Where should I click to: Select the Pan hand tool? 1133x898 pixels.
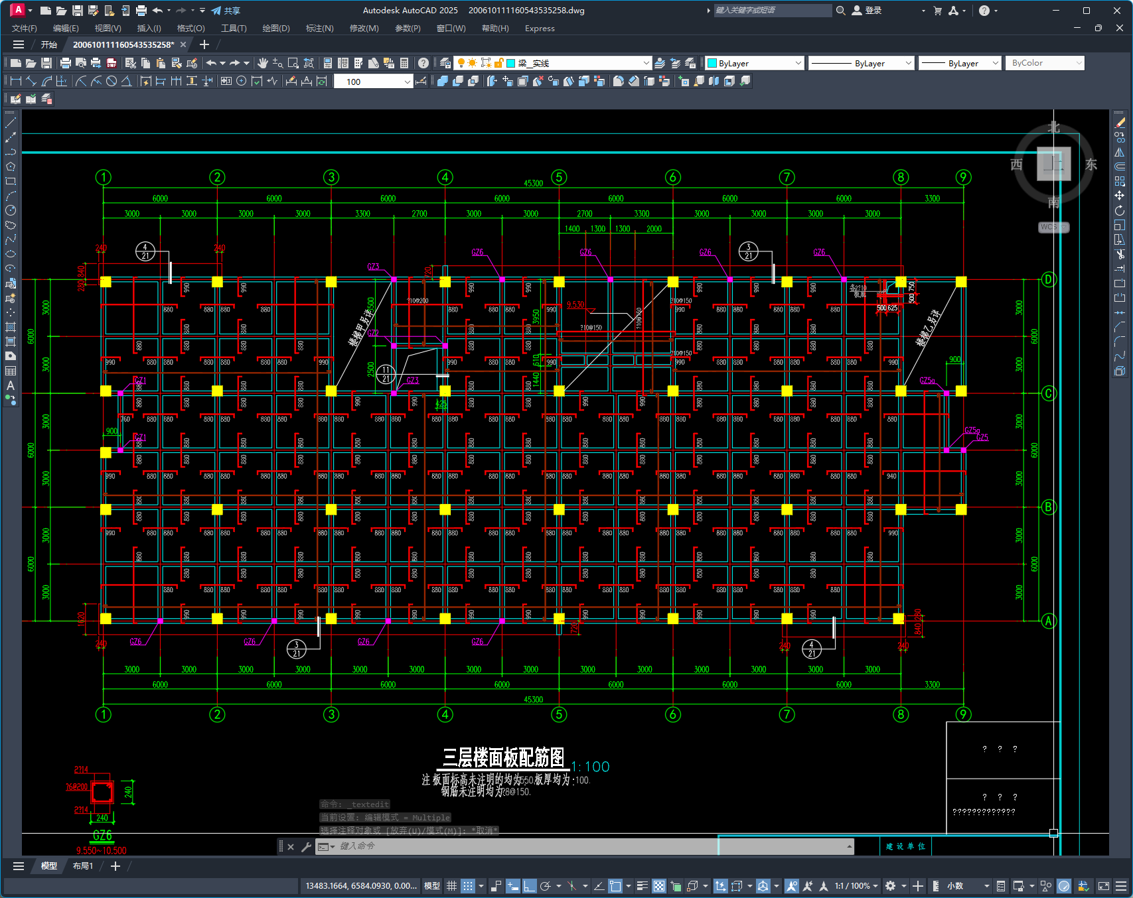(x=263, y=63)
